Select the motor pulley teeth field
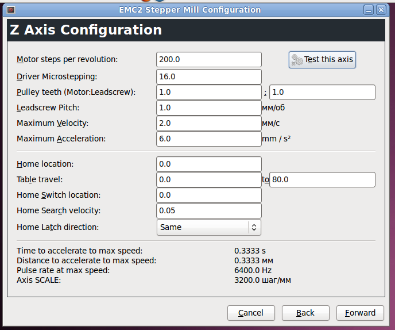The image size is (395, 330). coord(209,92)
